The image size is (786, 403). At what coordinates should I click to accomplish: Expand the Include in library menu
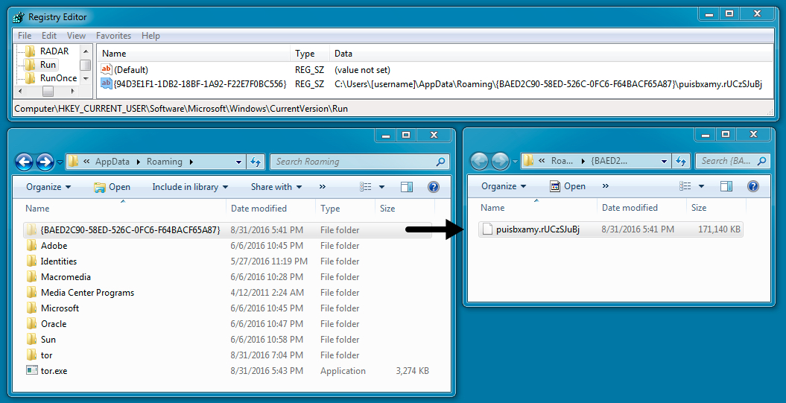[x=190, y=187]
